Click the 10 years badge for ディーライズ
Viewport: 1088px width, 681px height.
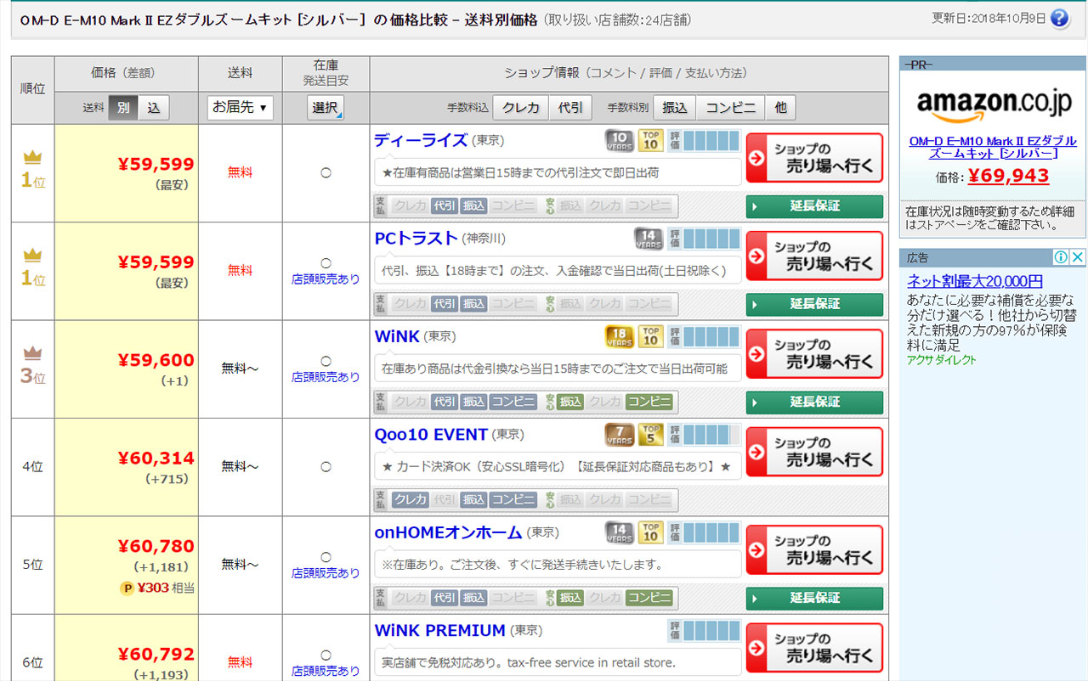620,141
